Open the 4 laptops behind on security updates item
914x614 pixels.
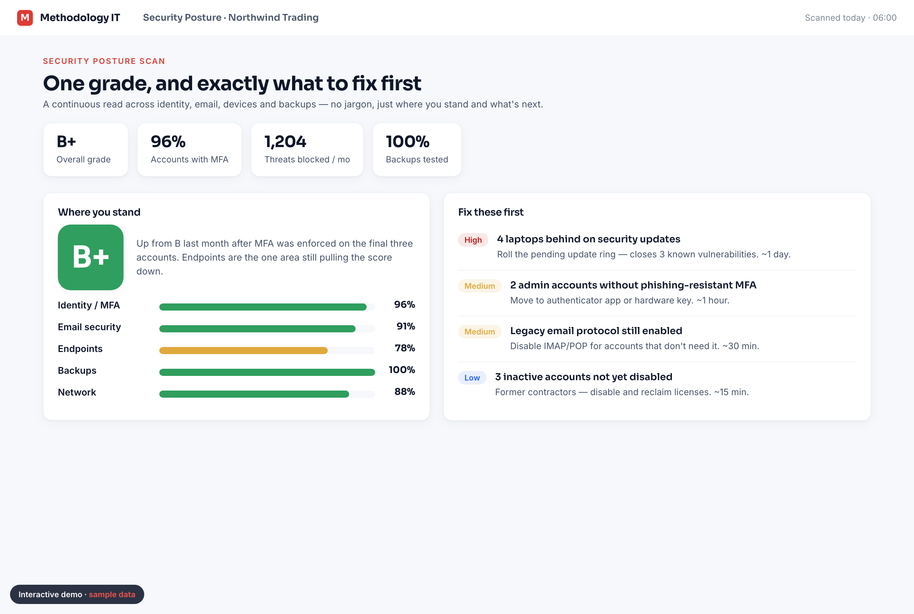click(657, 247)
